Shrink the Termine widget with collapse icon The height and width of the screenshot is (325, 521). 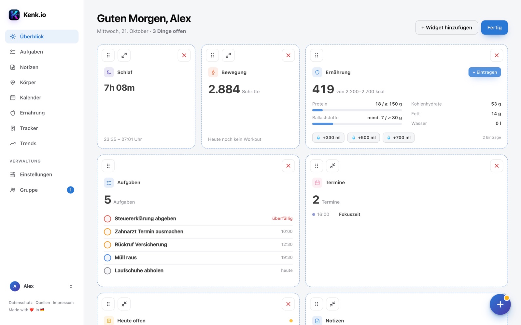pos(332,166)
